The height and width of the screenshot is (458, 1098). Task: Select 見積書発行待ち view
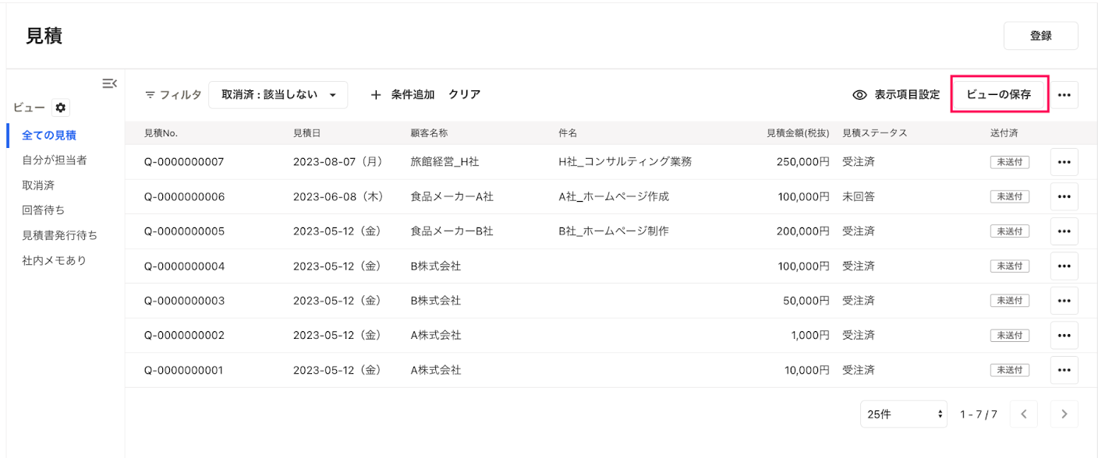point(60,235)
